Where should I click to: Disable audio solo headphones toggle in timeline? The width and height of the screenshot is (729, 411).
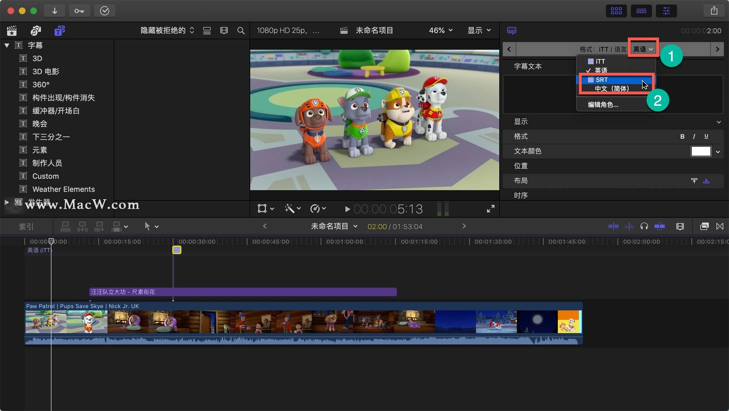644,226
